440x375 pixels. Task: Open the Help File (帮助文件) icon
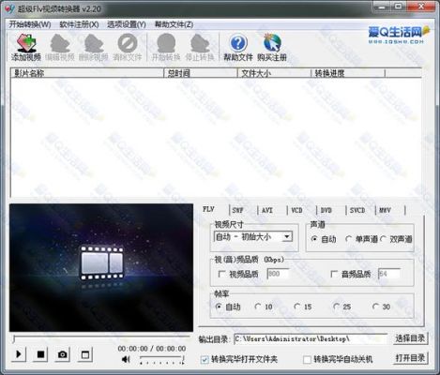coord(238,48)
